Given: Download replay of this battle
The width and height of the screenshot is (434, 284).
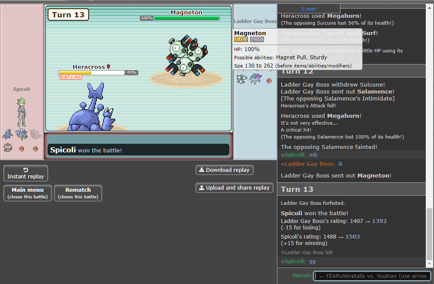Looking at the screenshot, I should [224, 170].
